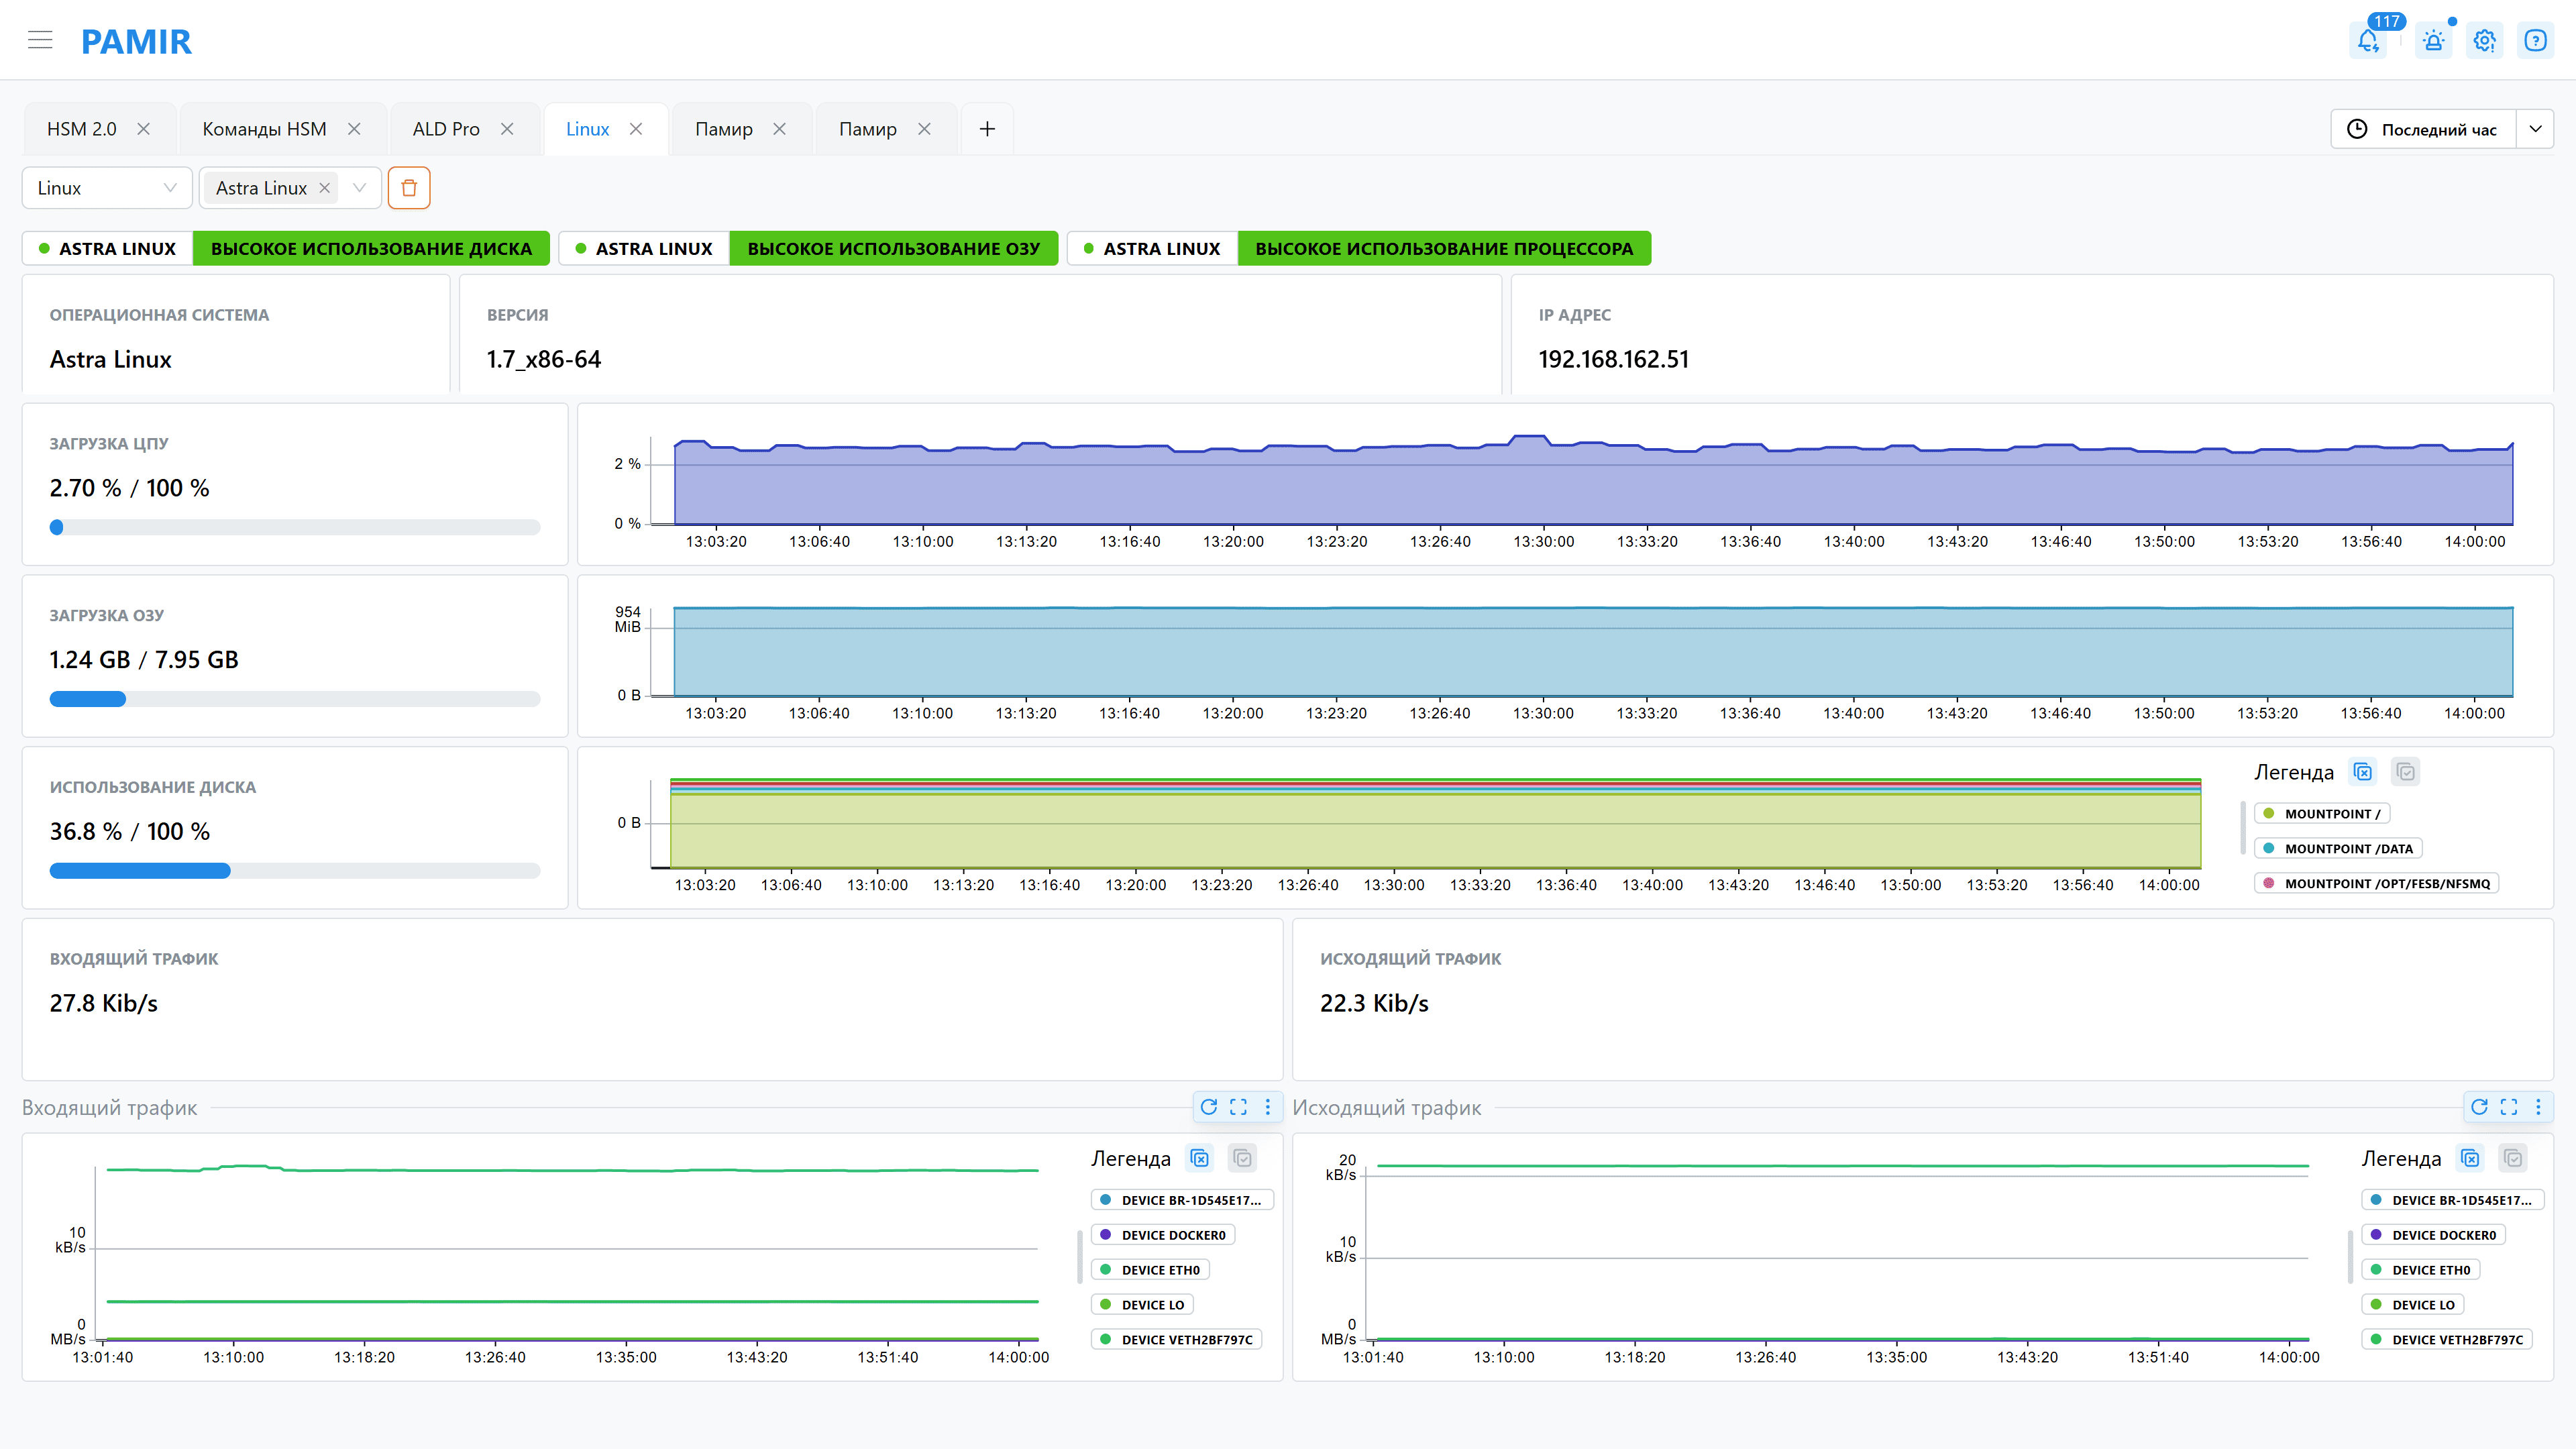Click the outgoing traffic legend scrollbar
Image resolution: width=2576 pixels, height=1449 pixels.
tap(2350, 1256)
